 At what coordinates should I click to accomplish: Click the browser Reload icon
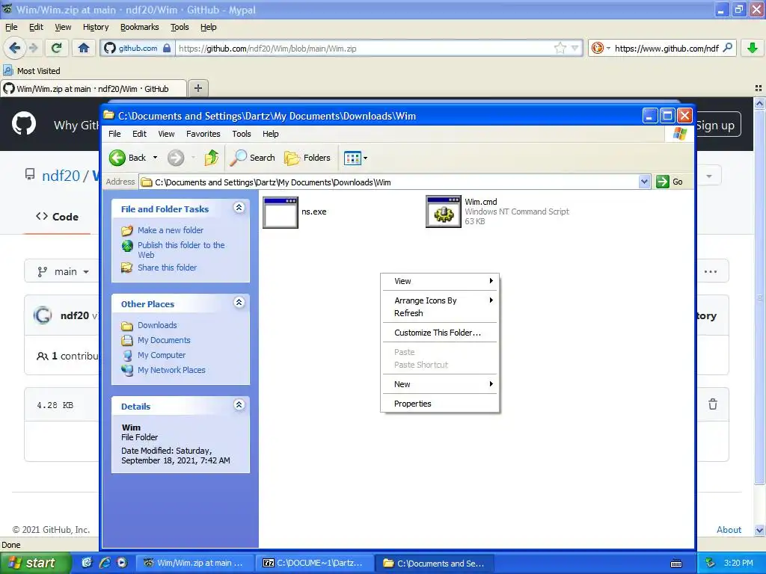[56, 48]
